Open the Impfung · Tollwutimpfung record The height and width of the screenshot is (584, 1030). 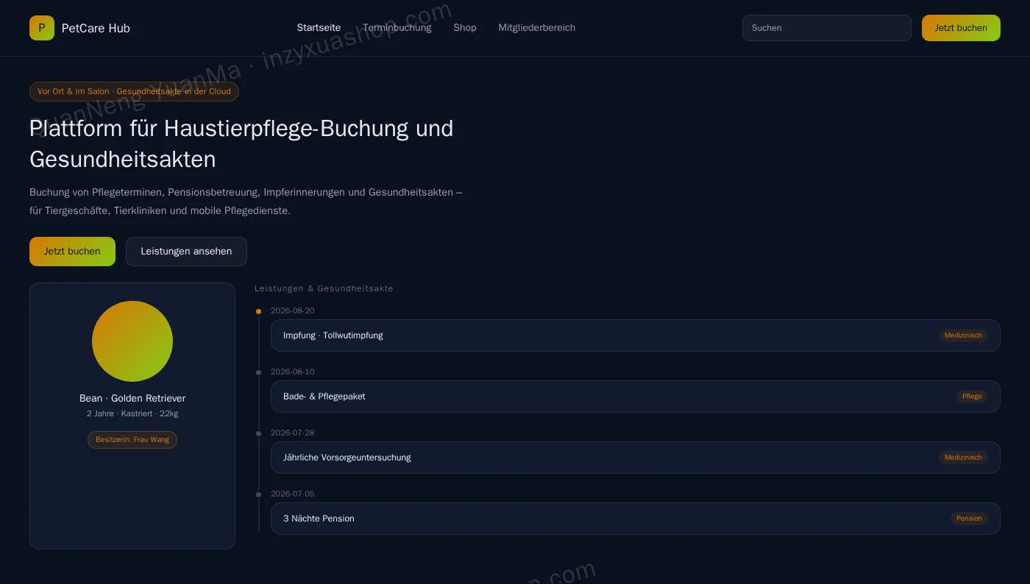click(x=636, y=335)
